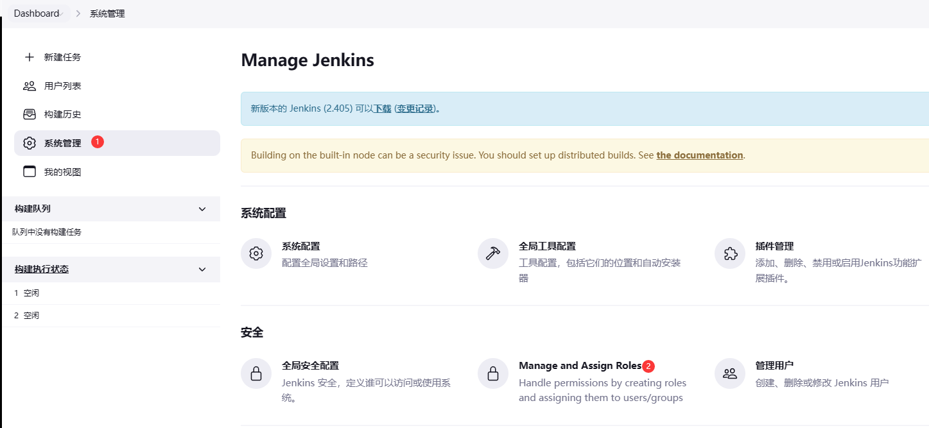Click the 系统管理 breadcrumb item

click(x=107, y=13)
